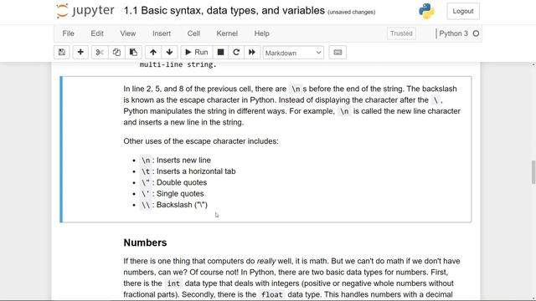Save and checkpoint the notebook

pos(62,52)
